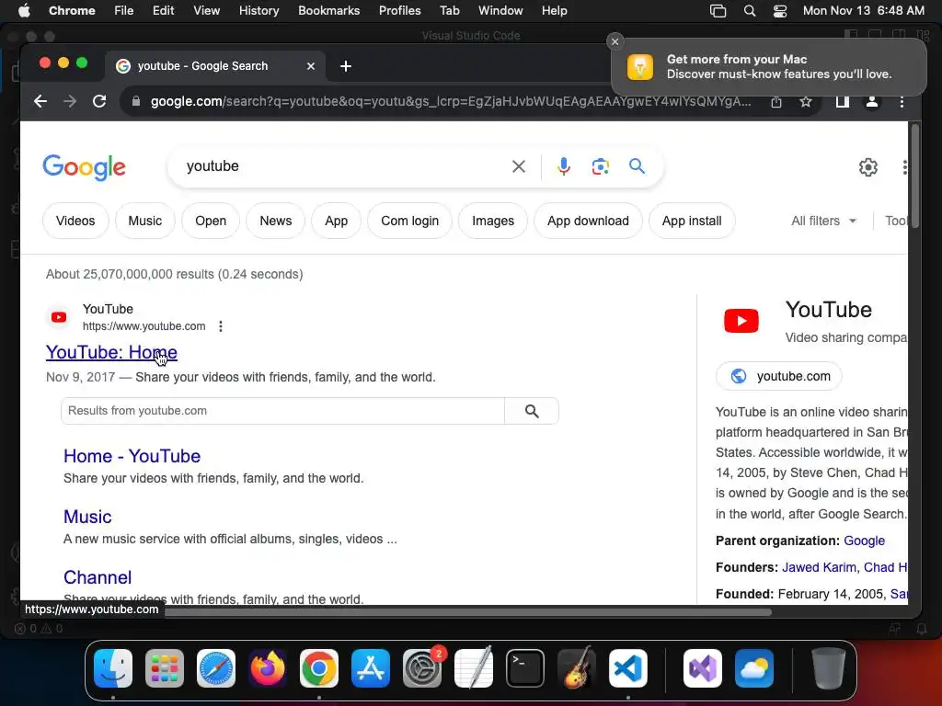Open Google quick settings gear
This screenshot has width=942, height=706.
tap(868, 167)
